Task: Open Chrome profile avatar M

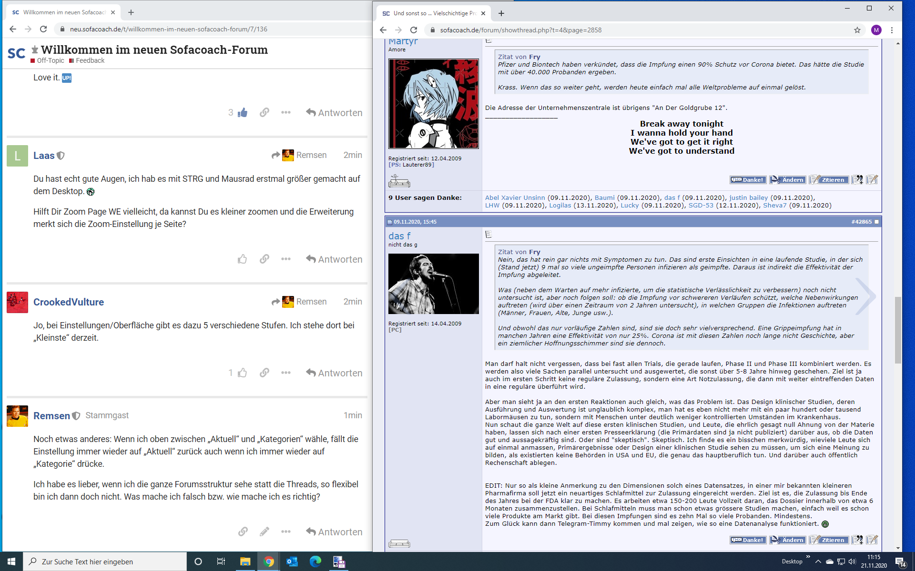Action: [876, 30]
